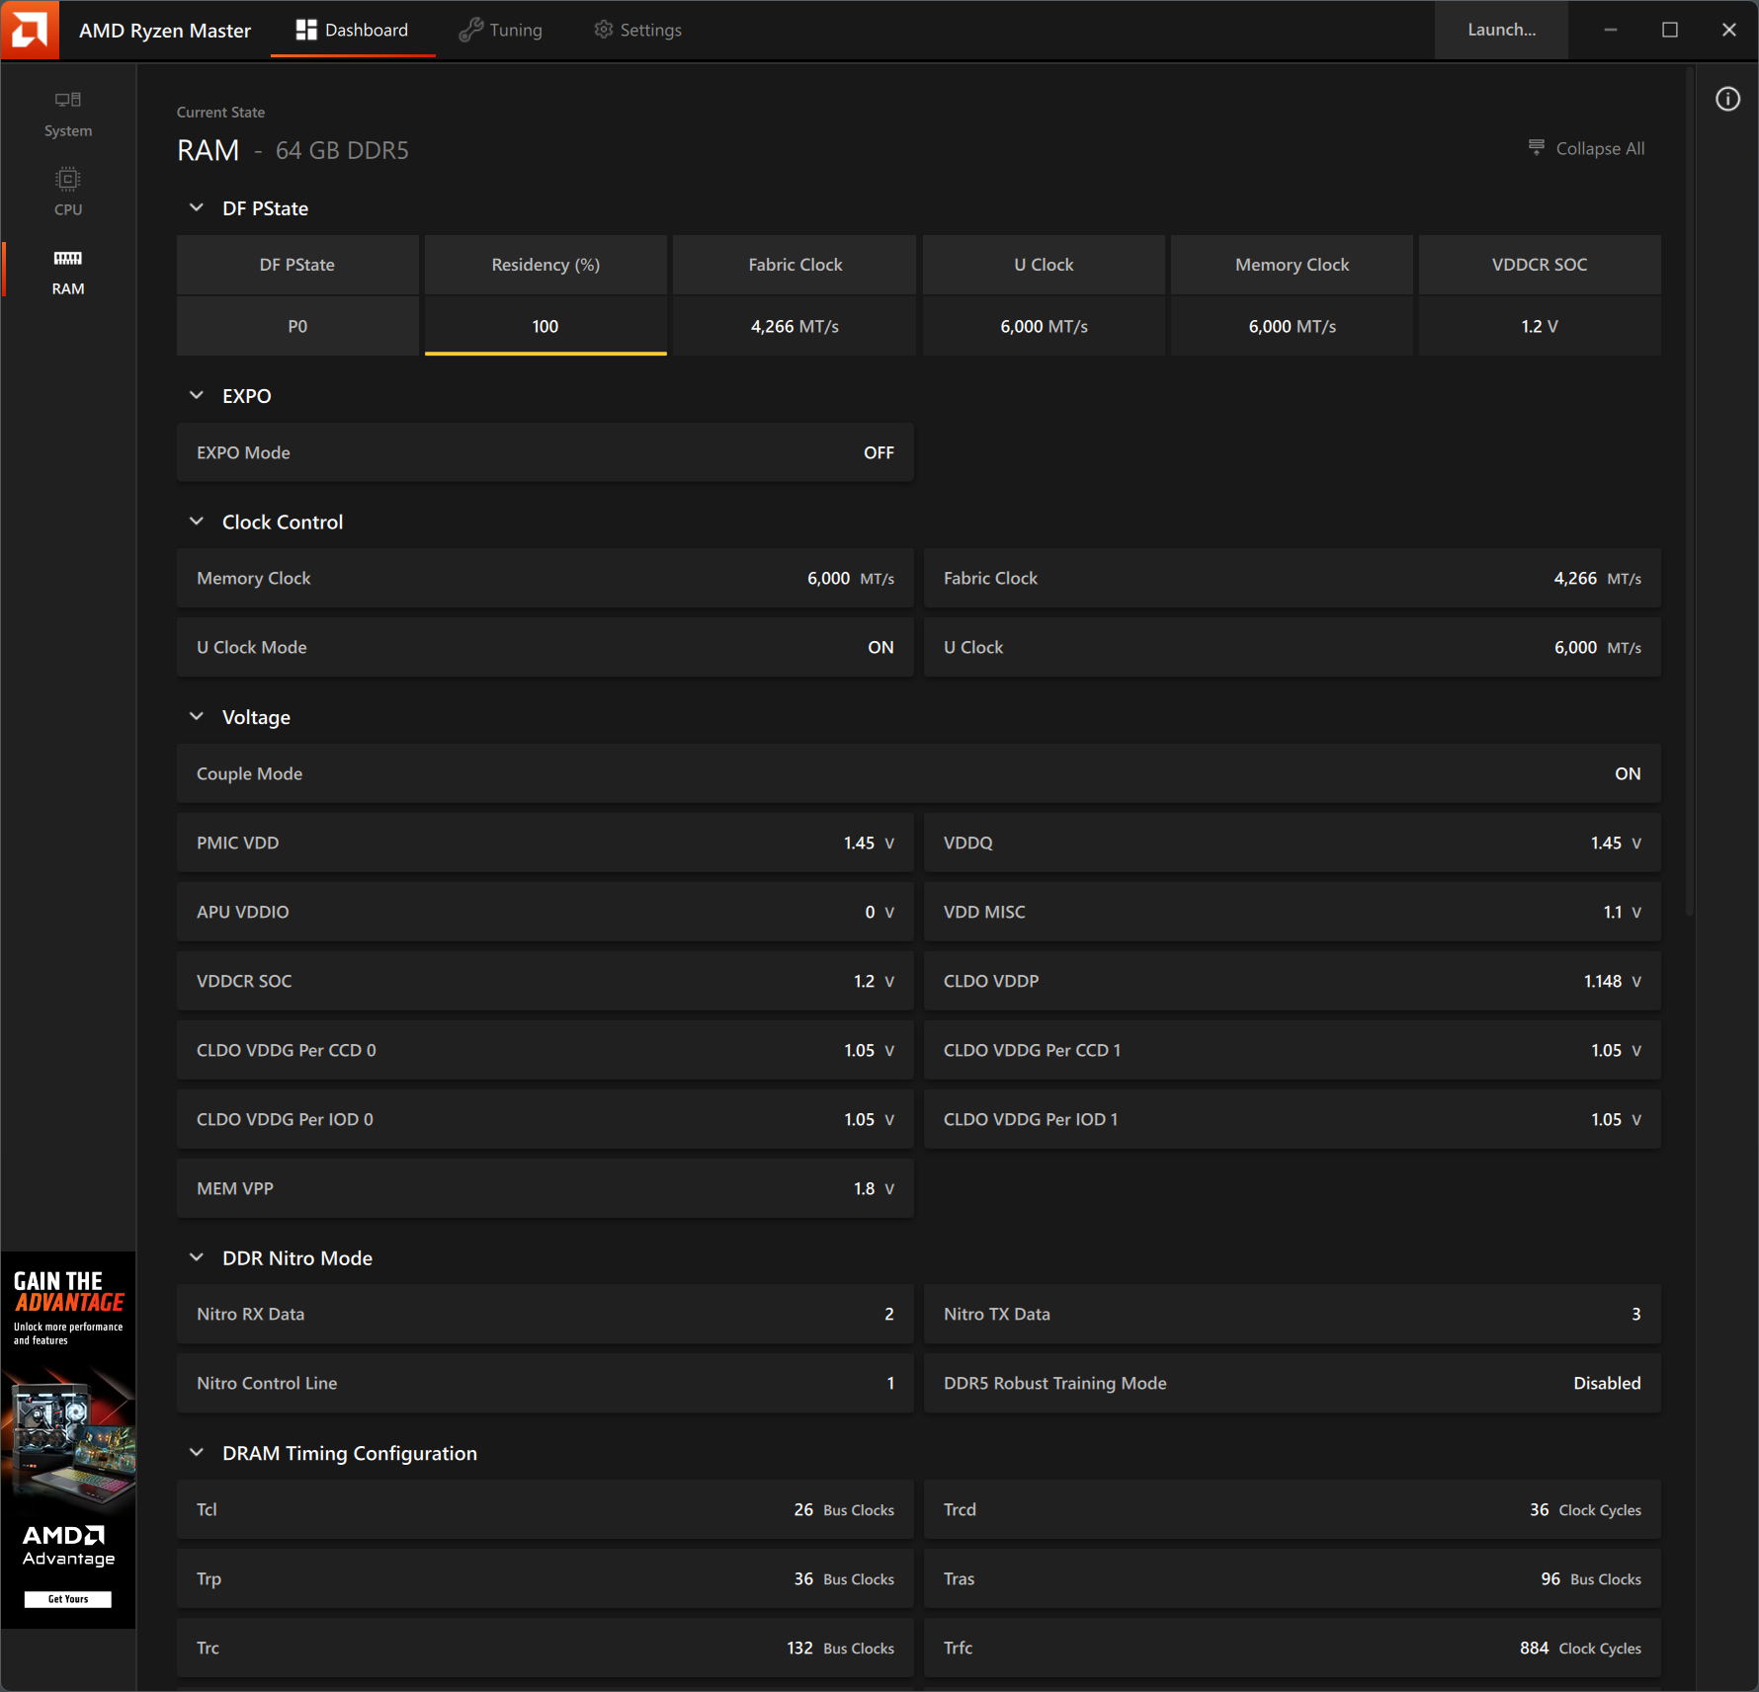The height and width of the screenshot is (1692, 1759).
Task: Click the DDR5 Robust Training Mode row
Action: click(1293, 1383)
